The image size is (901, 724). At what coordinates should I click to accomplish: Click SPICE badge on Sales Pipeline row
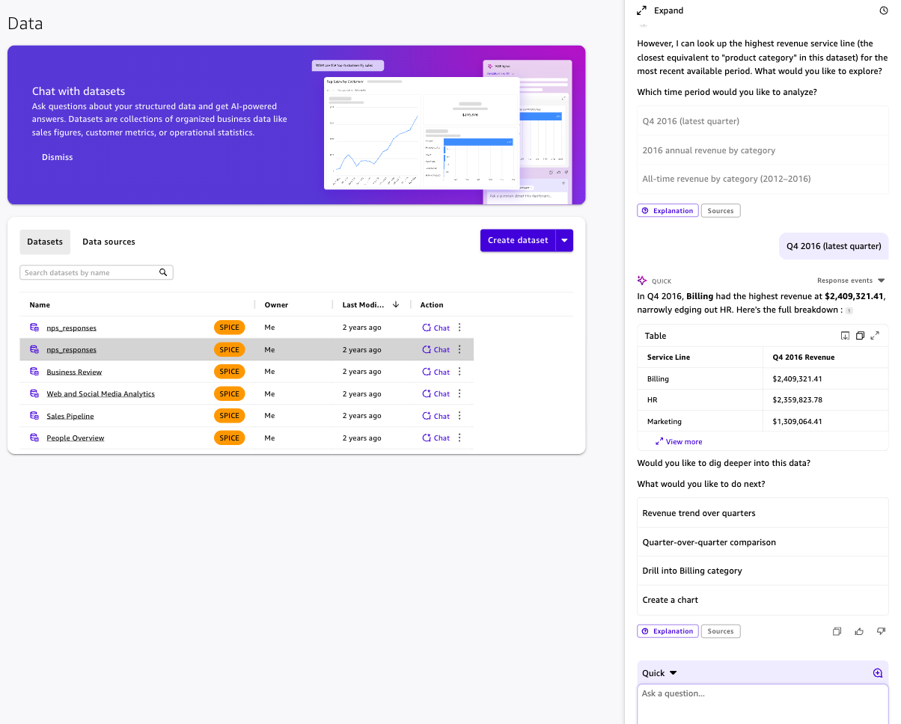(x=229, y=416)
